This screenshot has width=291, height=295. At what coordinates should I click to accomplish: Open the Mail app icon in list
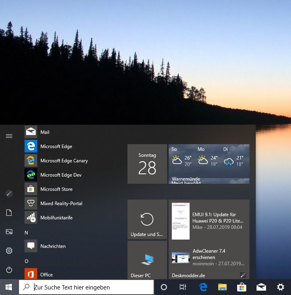point(31,132)
